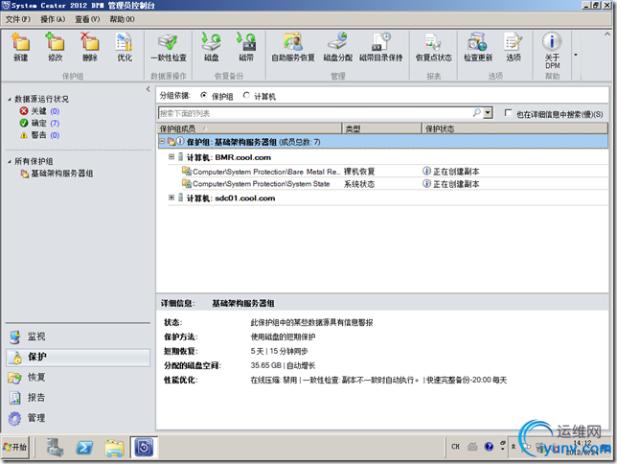Click 正在创建副本 status of 系统状态 row
This screenshot has height=464, width=617.
(451, 184)
